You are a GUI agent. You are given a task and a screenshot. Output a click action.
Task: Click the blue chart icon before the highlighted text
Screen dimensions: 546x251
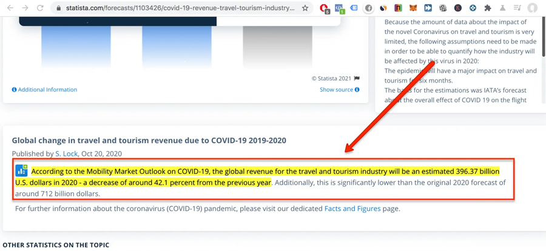pyautogui.click(x=21, y=171)
